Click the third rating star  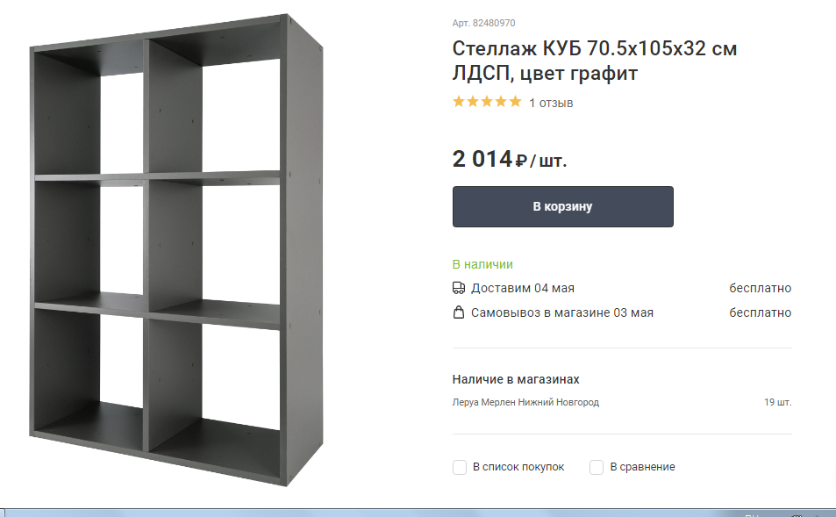point(487,102)
